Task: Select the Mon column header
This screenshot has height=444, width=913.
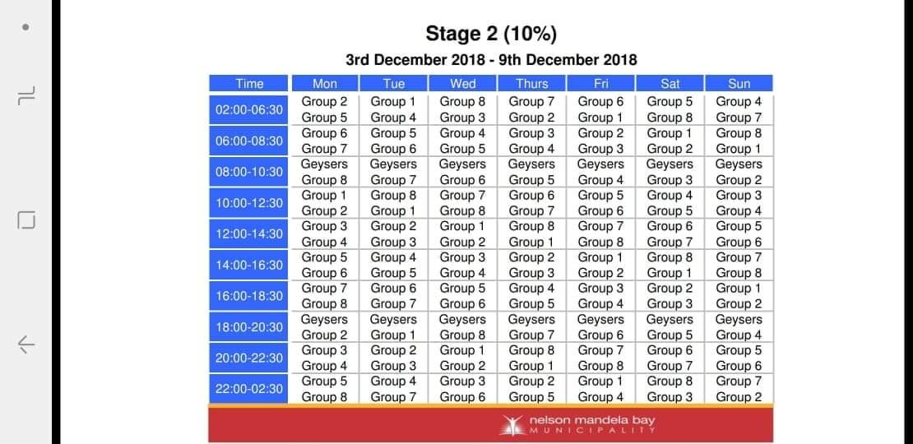Action: click(x=325, y=83)
